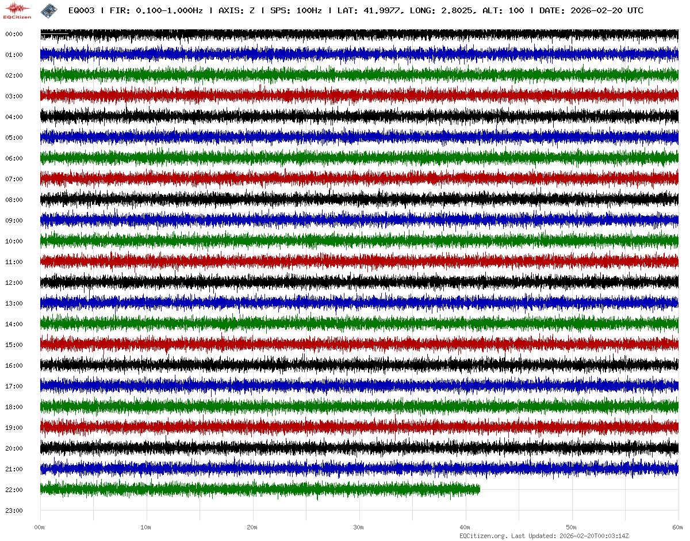Click the end of the 22:00 green trace
The image size is (690, 541).
(479, 489)
